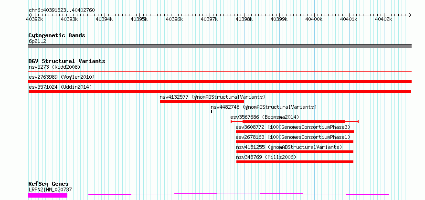
Task: Select the nsv348769 (Mills2006) variant bar
Action: pyautogui.click(x=295, y=162)
